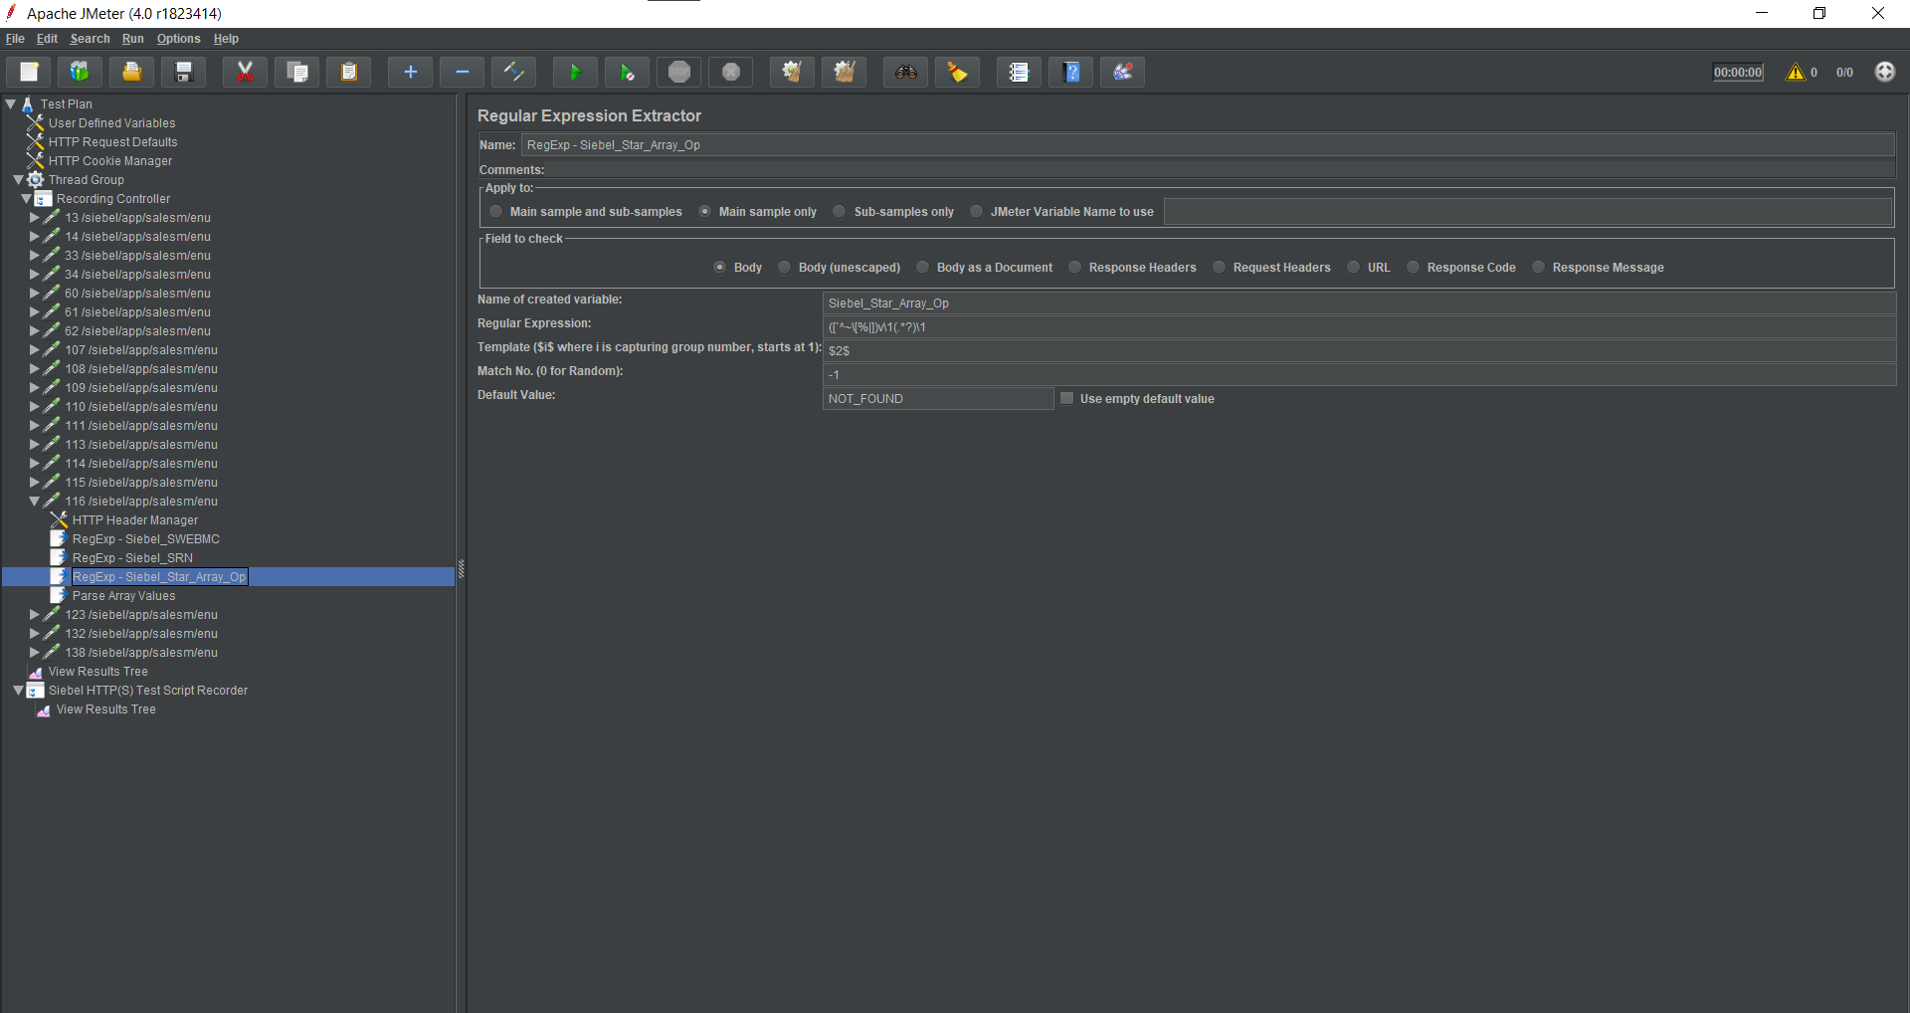Open the Templates toolbar icon
The image size is (1910, 1013).
(x=80, y=72)
